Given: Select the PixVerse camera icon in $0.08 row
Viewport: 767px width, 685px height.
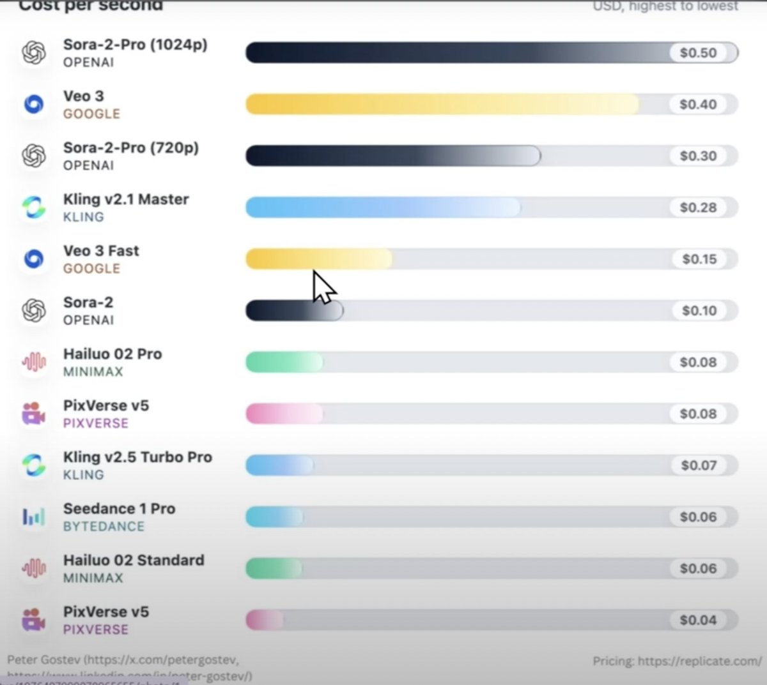Looking at the screenshot, I should (34, 414).
